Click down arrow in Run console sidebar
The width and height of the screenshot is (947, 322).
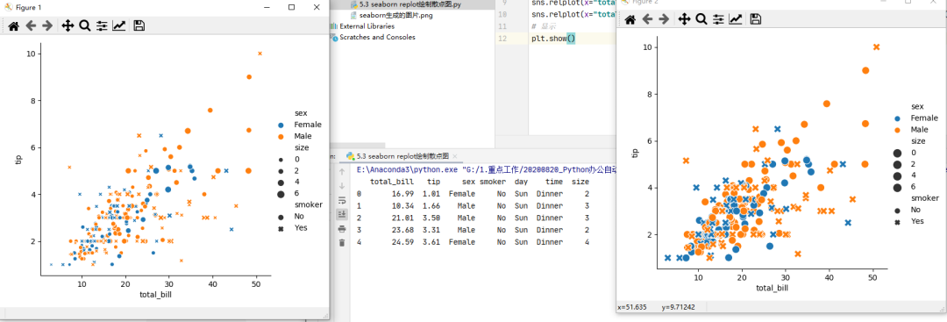point(342,185)
